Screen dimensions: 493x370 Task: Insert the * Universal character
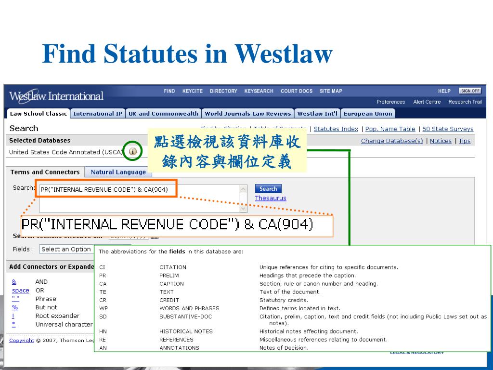(13, 324)
